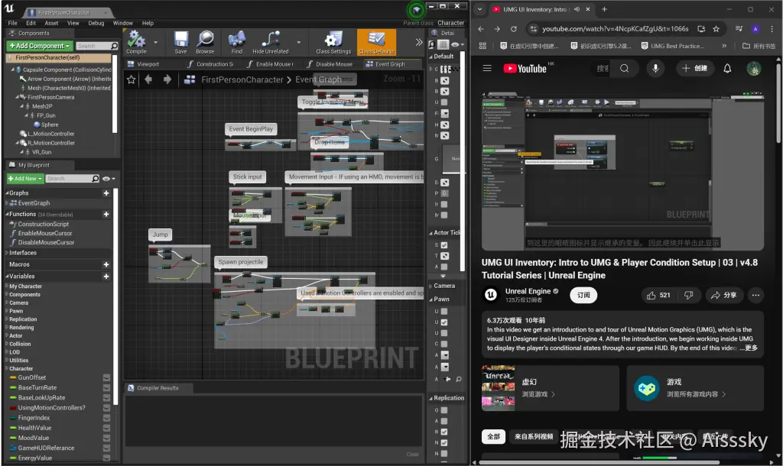Screen dimensions: 783x466
Task: Open YouTube notifications bell
Action: [x=727, y=68]
